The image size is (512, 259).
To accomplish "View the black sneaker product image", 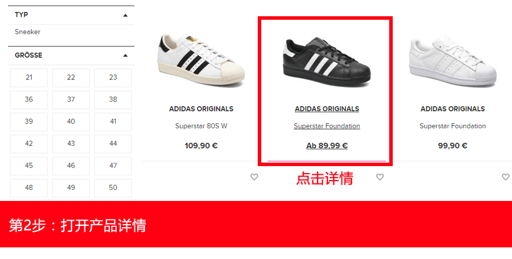I will pyautogui.click(x=326, y=61).
